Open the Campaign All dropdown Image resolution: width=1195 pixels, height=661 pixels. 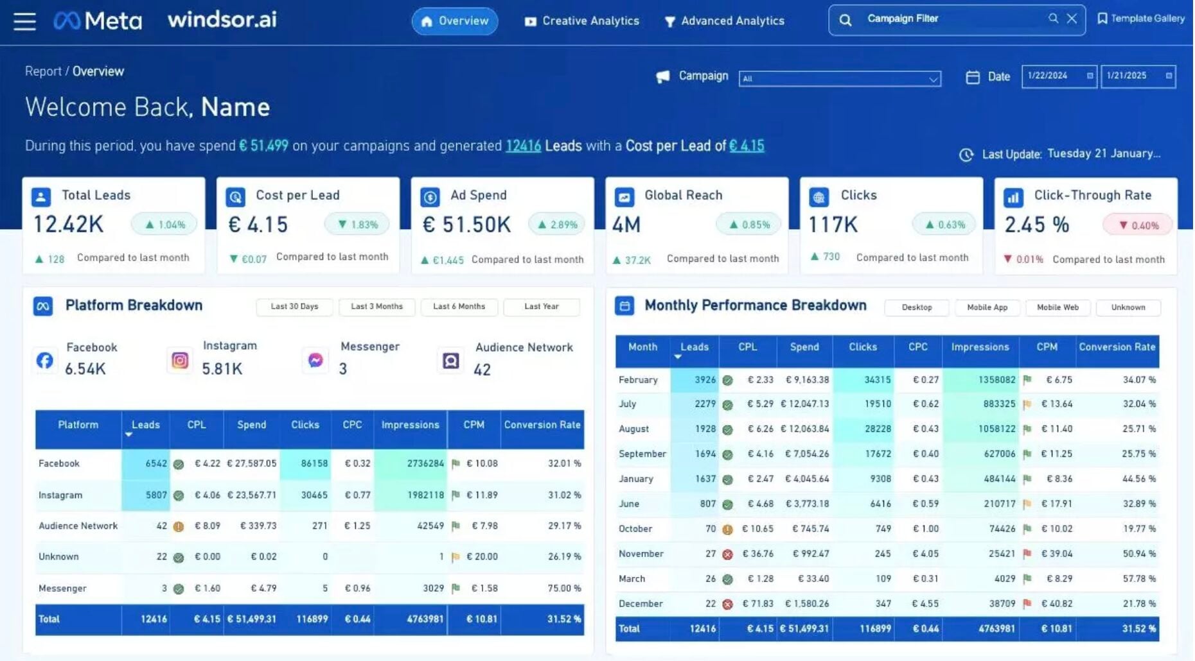click(839, 78)
